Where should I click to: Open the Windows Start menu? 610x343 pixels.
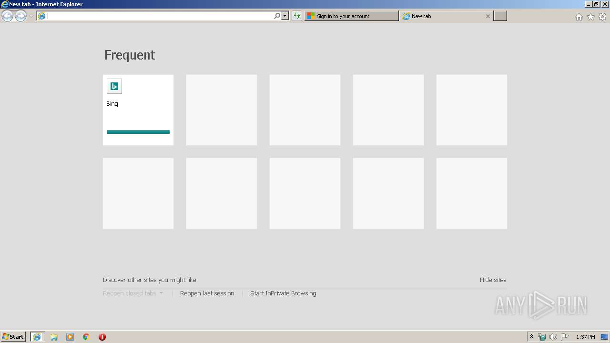pos(13,337)
